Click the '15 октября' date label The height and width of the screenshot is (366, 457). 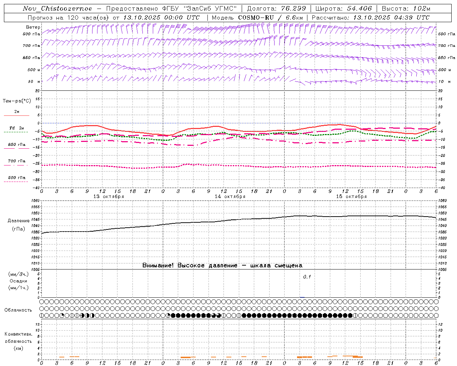coord(351,197)
